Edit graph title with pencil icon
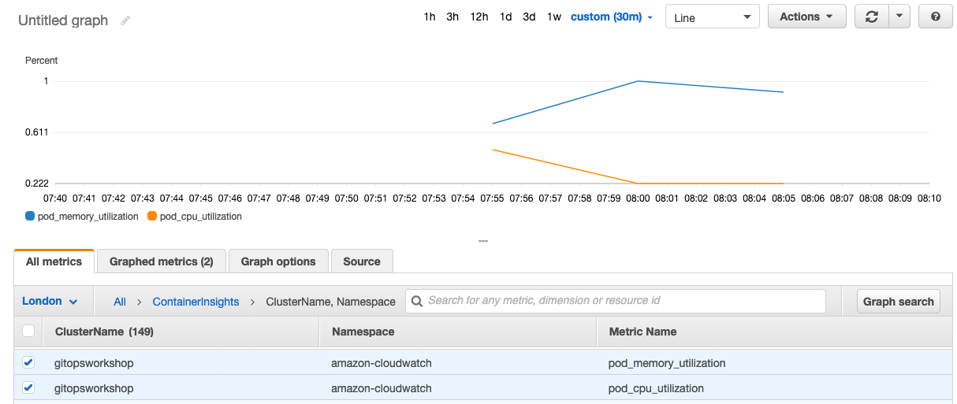Image resolution: width=957 pixels, height=404 pixels. point(125,21)
